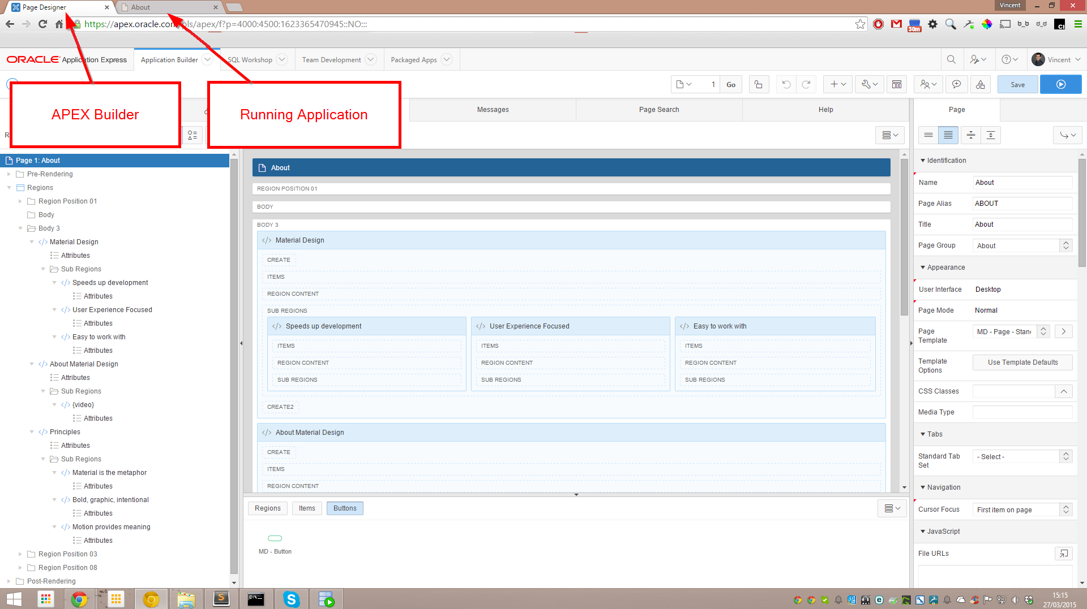Screen dimensions: 1087x609
Task: Expand Region Position 03 node
Action: tap(20, 554)
